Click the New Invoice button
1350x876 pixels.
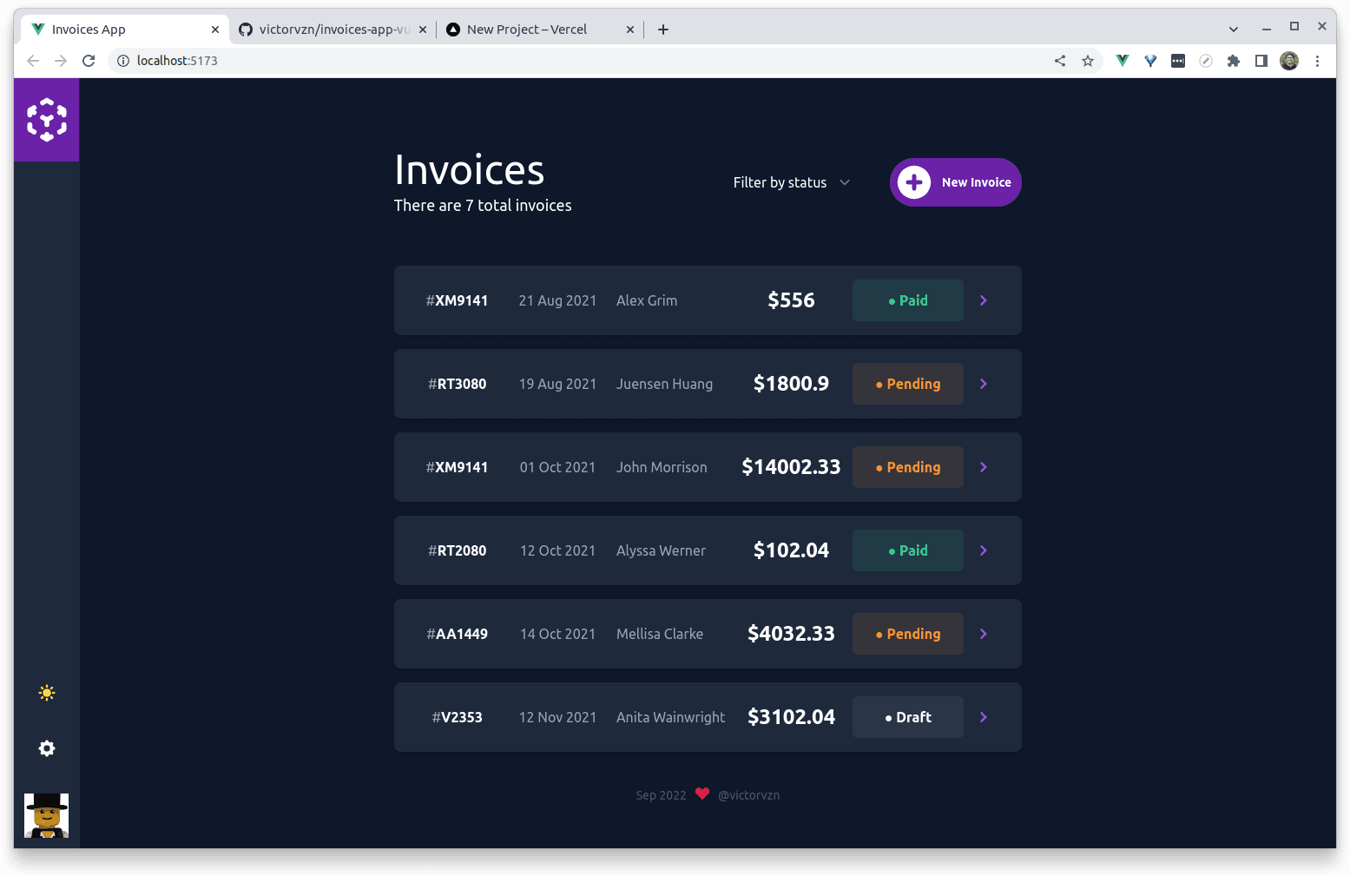point(955,182)
